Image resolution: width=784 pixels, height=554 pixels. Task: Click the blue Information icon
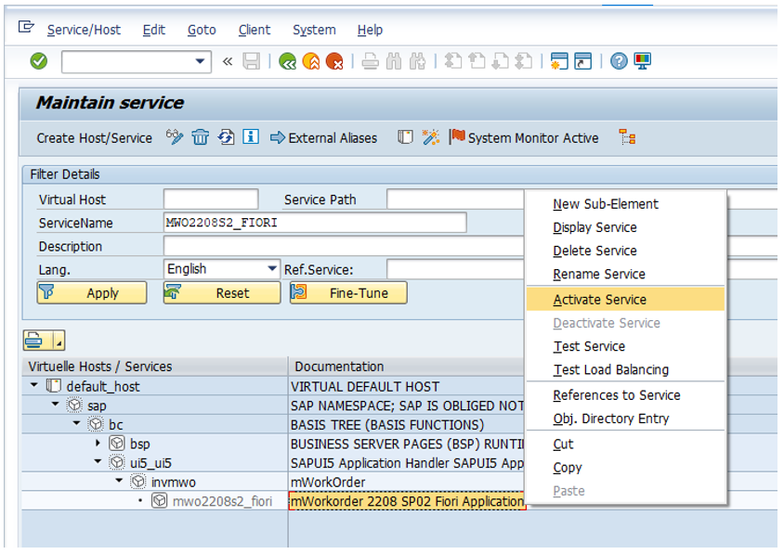point(251,137)
